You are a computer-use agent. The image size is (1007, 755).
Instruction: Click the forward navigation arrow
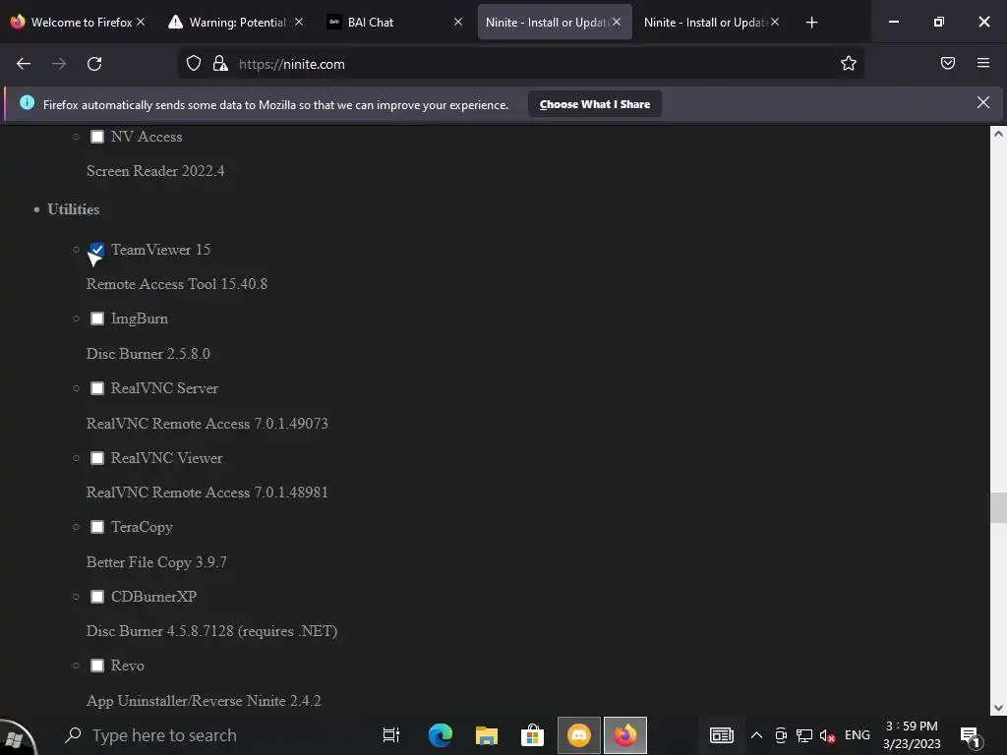coord(59,64)
